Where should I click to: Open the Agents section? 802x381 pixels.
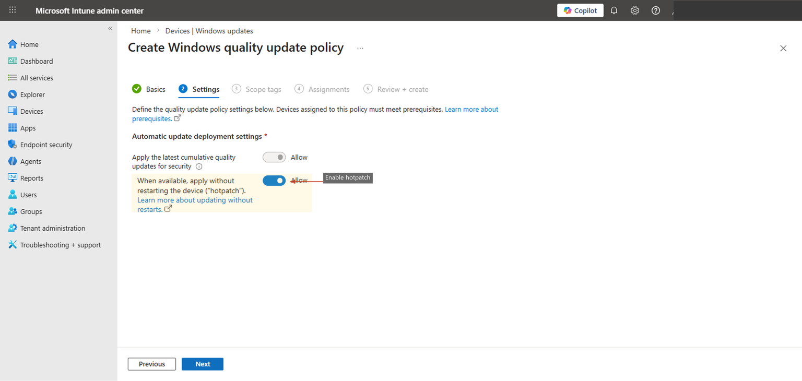point(31,161)
